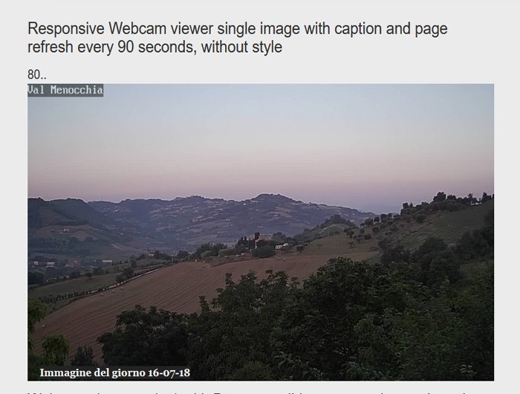Click the highest mountain peak on the horizon

pos(265,196)
